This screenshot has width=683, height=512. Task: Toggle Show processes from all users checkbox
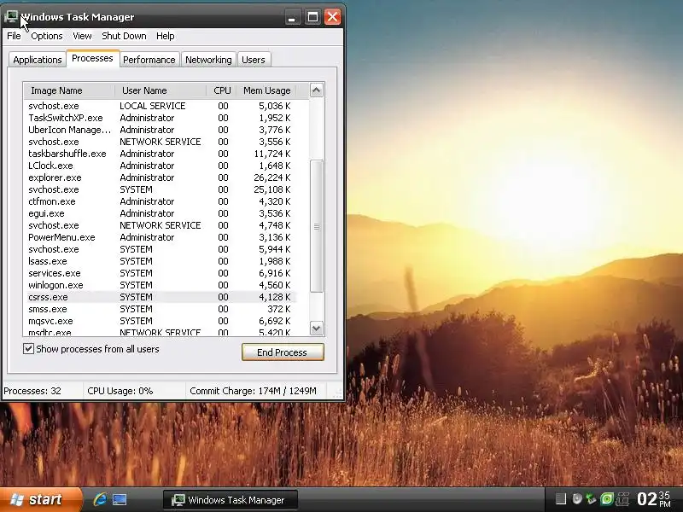28,349
